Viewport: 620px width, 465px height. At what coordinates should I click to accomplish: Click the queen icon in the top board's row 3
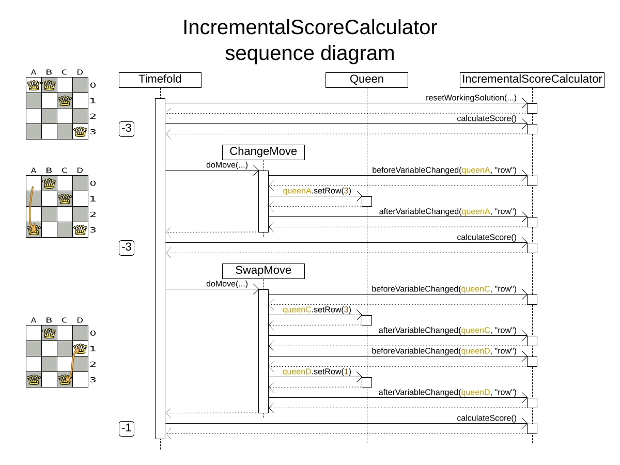(80, 132)
